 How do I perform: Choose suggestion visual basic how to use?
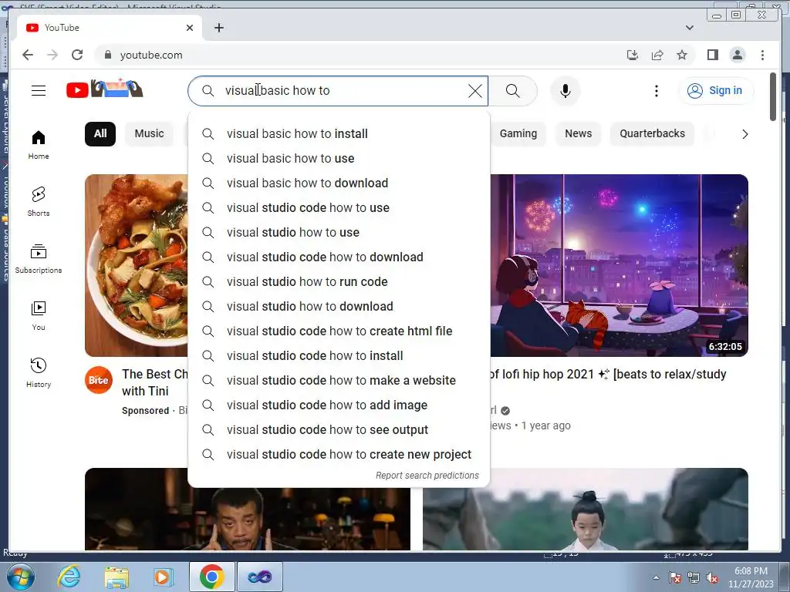(339, 159)
